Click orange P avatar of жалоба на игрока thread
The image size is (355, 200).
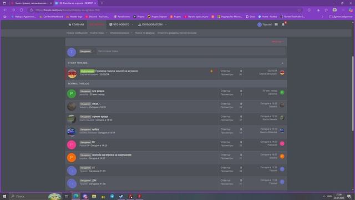pyautogui.click(x=72, y=157)
